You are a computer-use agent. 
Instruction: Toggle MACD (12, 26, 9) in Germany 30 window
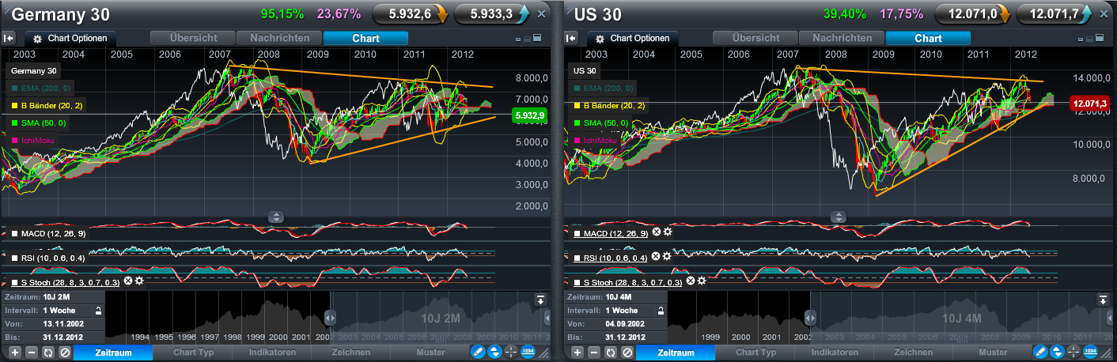coord(49,234)
